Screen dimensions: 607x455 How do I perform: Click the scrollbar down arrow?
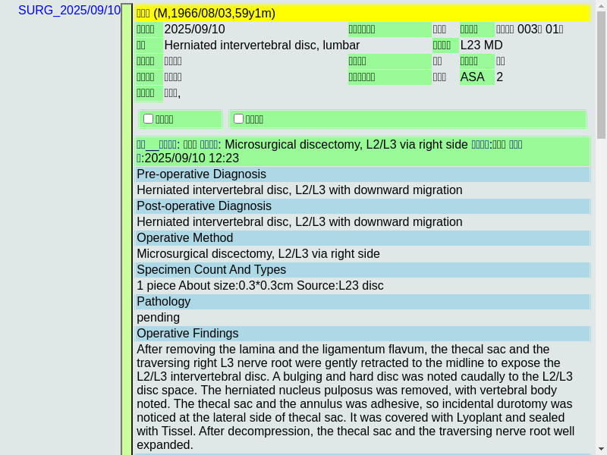(601, 448)
